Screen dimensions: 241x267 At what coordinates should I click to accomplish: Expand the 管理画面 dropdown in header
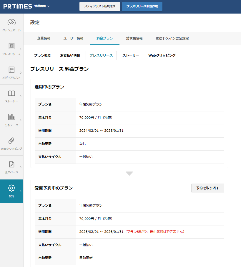click(42, 6)
